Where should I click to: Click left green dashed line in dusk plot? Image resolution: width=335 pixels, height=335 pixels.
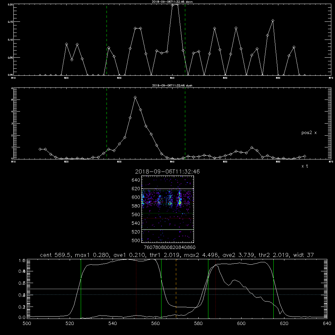(x=107, y=124)
